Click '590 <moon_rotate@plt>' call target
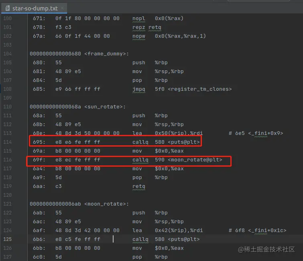The image size is (303, 261). point(188,160)
